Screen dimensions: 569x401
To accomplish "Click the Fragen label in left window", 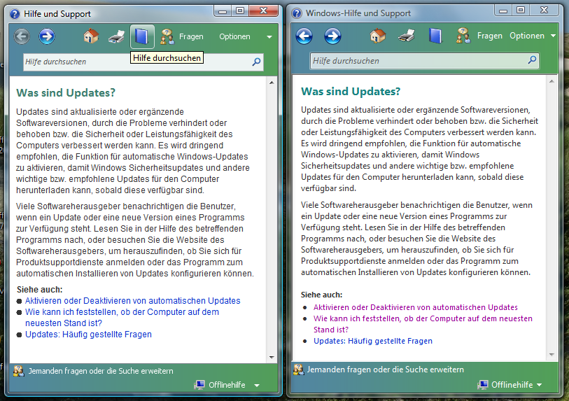I will coord(191,36).
